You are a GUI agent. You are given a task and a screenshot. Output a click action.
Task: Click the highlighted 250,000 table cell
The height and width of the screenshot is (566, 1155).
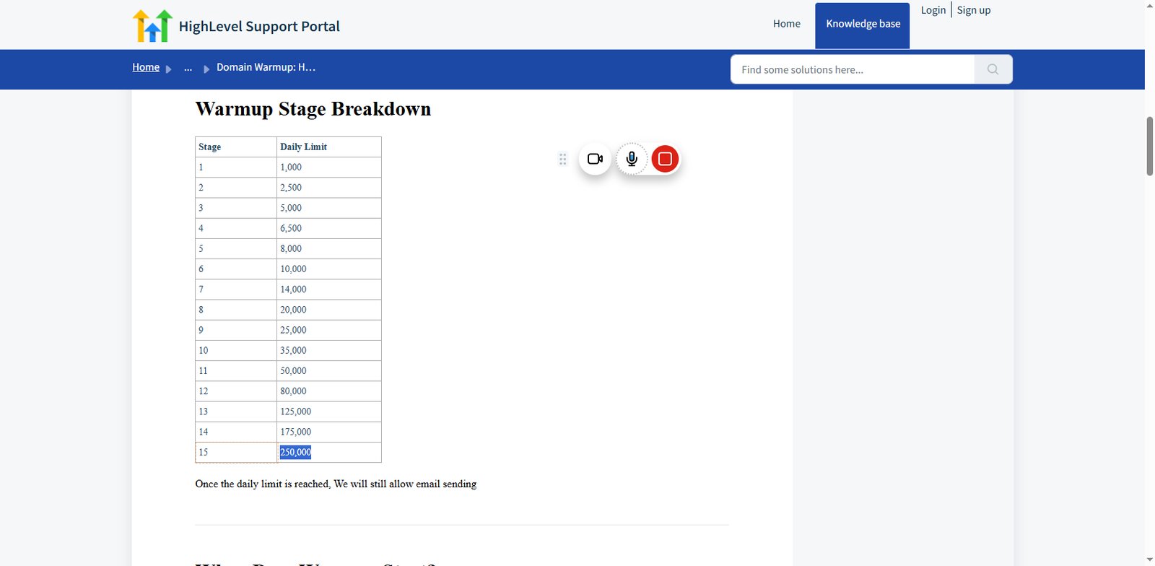coord(295,452)
